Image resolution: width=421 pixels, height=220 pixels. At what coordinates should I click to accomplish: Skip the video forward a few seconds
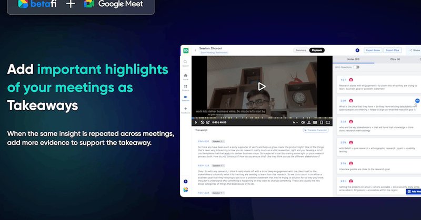(207, 122)
